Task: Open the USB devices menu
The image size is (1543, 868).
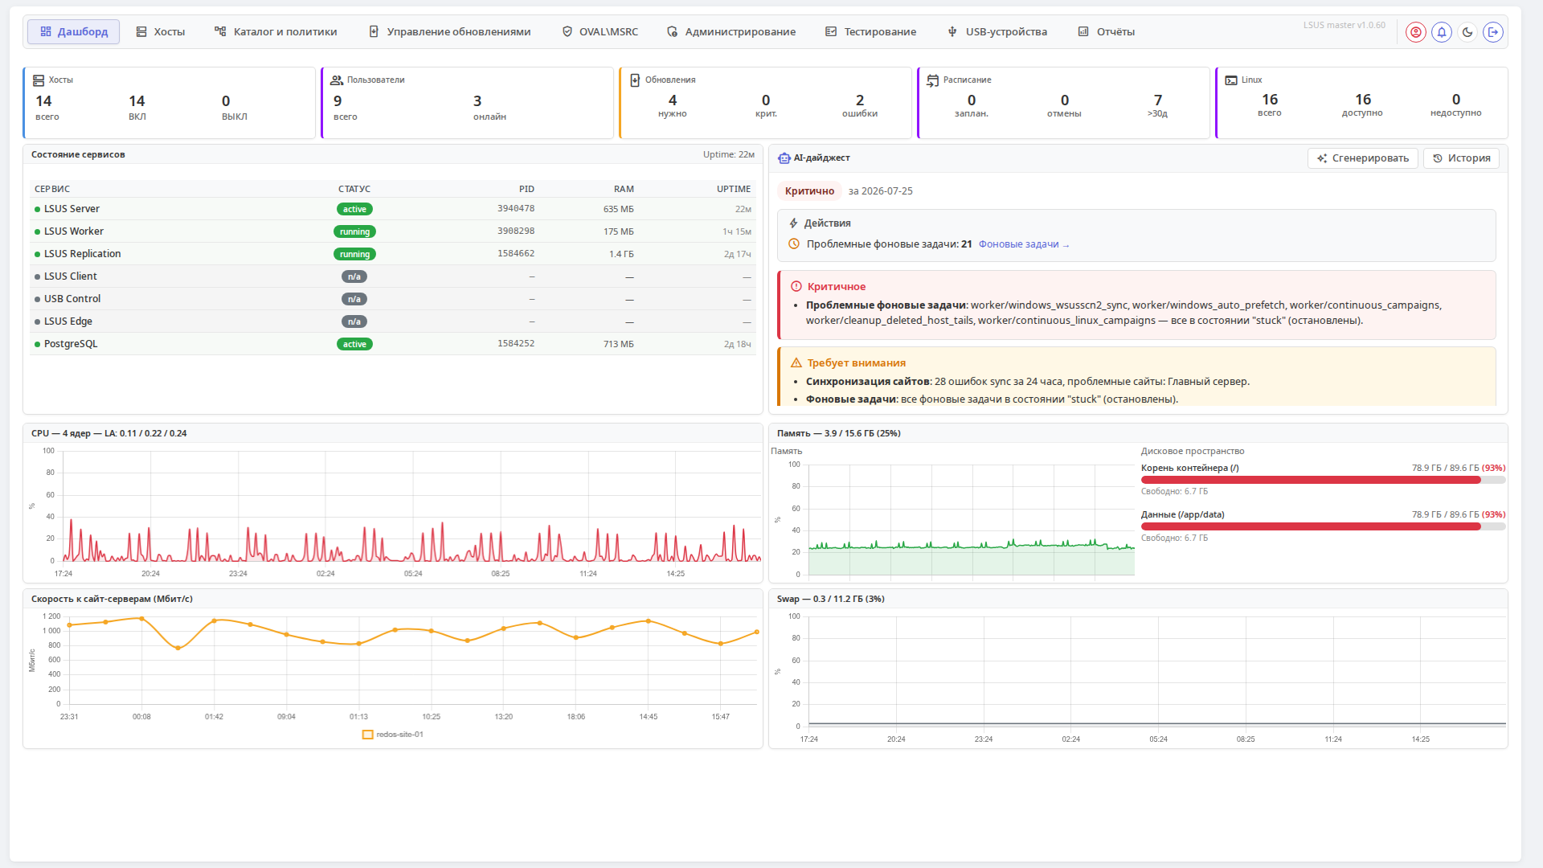Action: point(997,32)
